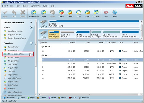Image resolution: width=144 pixels, height=103 pixels.
Task: Collapse the Actions and Wizards panel
Action: click(31, 22)
